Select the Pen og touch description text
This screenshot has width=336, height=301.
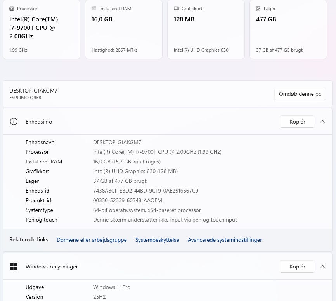click(x=165, y=220)
